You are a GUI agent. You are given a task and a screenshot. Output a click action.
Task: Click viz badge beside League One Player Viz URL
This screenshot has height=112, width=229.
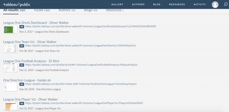pos(22,103)
